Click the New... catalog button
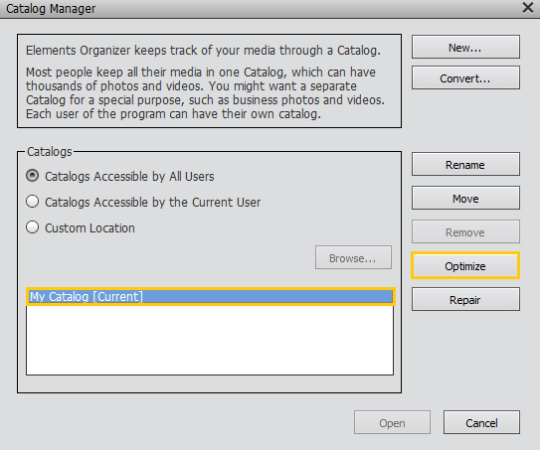The image size is (540, 450). click(x=465, y=47)
